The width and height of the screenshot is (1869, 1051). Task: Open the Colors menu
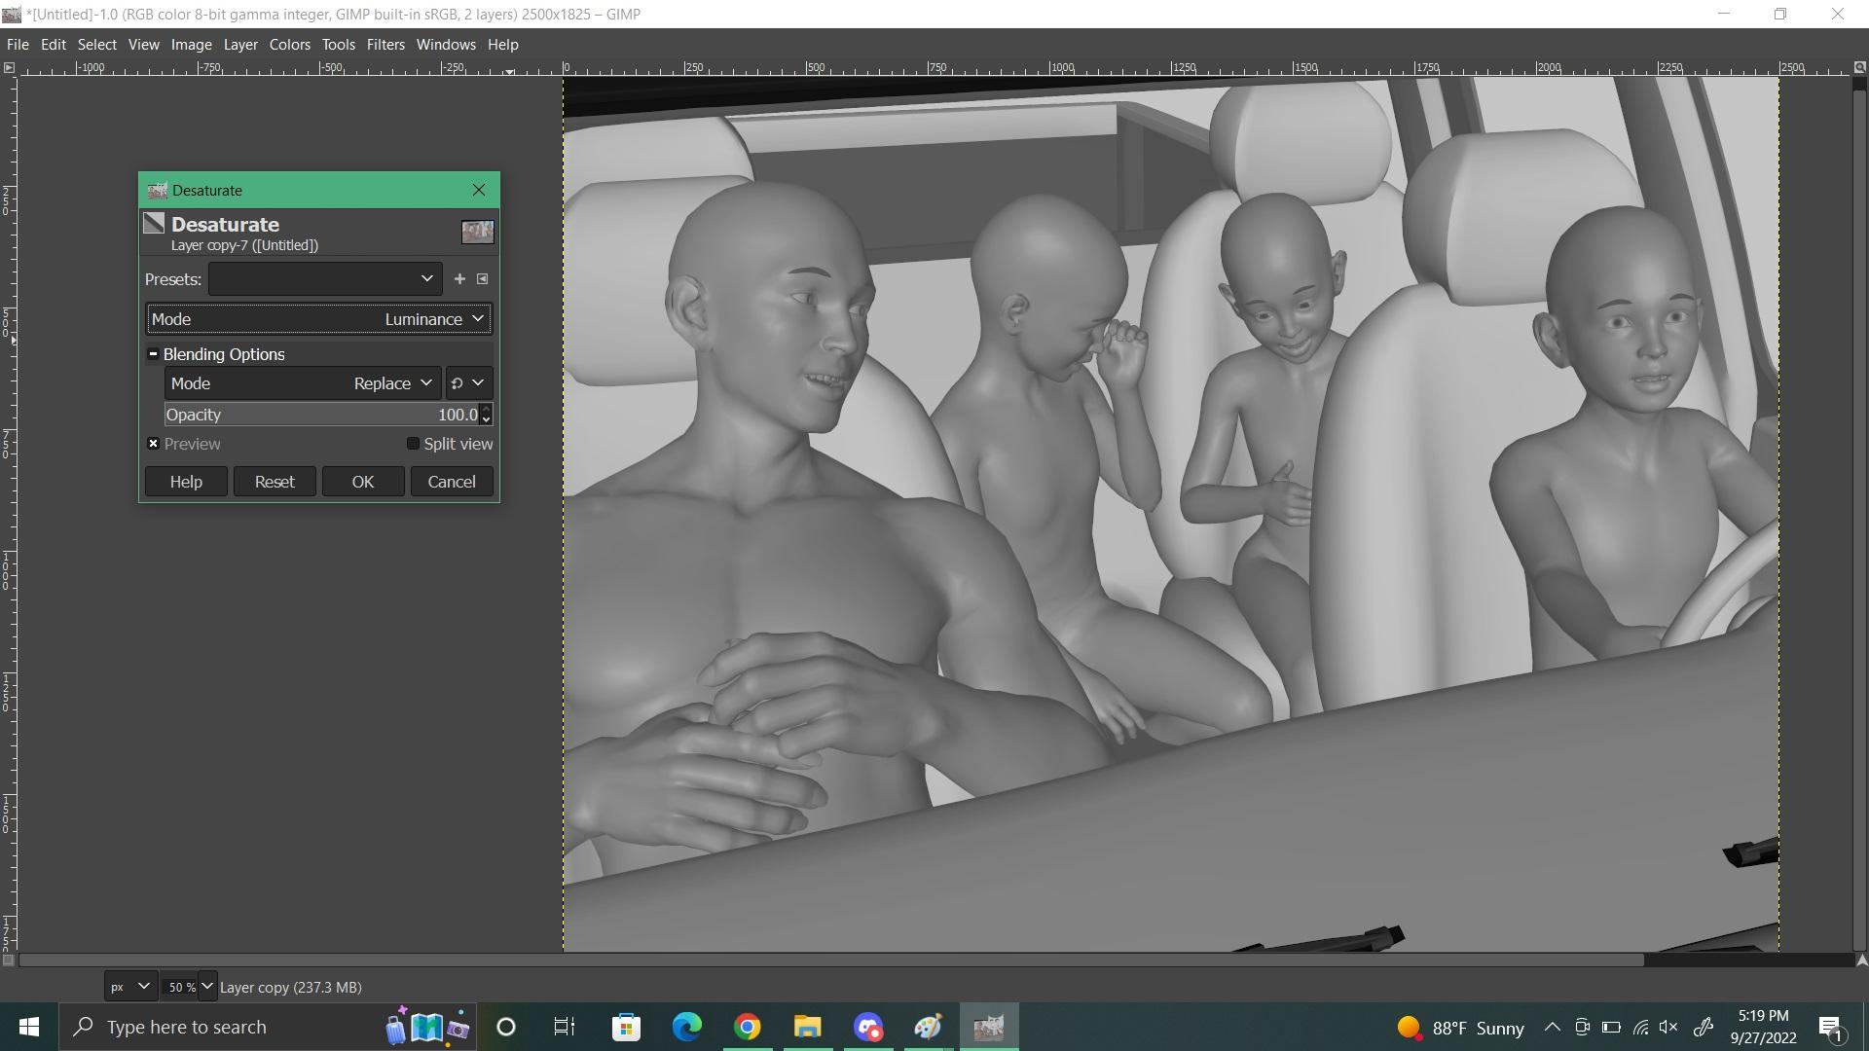(289, 45)
